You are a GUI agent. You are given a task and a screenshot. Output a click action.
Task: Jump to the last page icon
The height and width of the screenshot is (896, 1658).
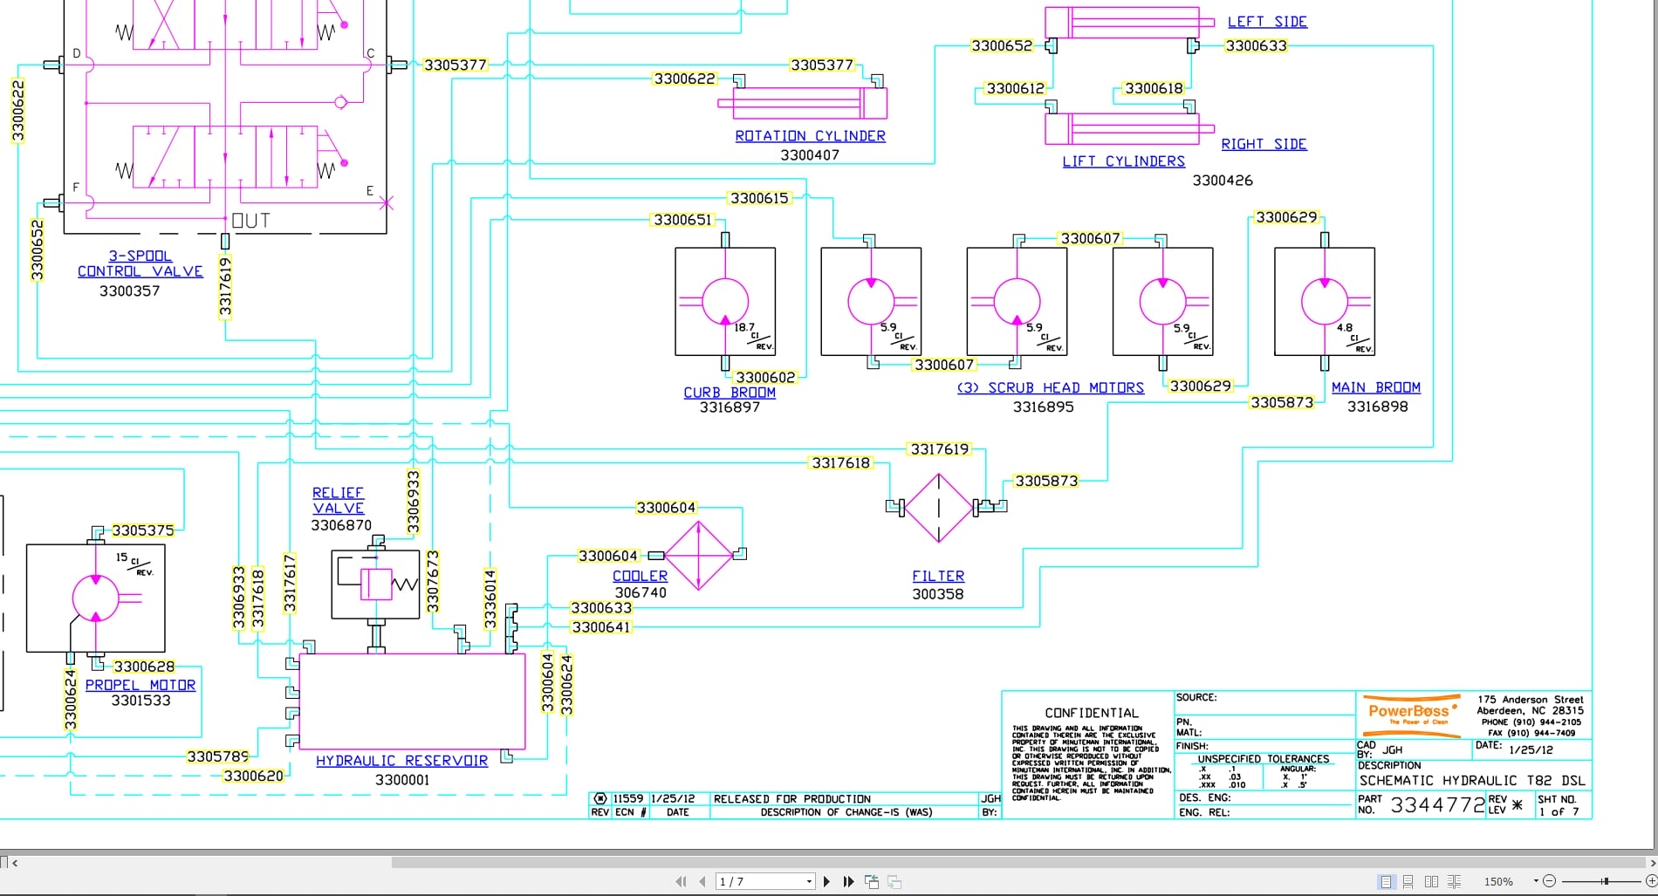[847, 881]
